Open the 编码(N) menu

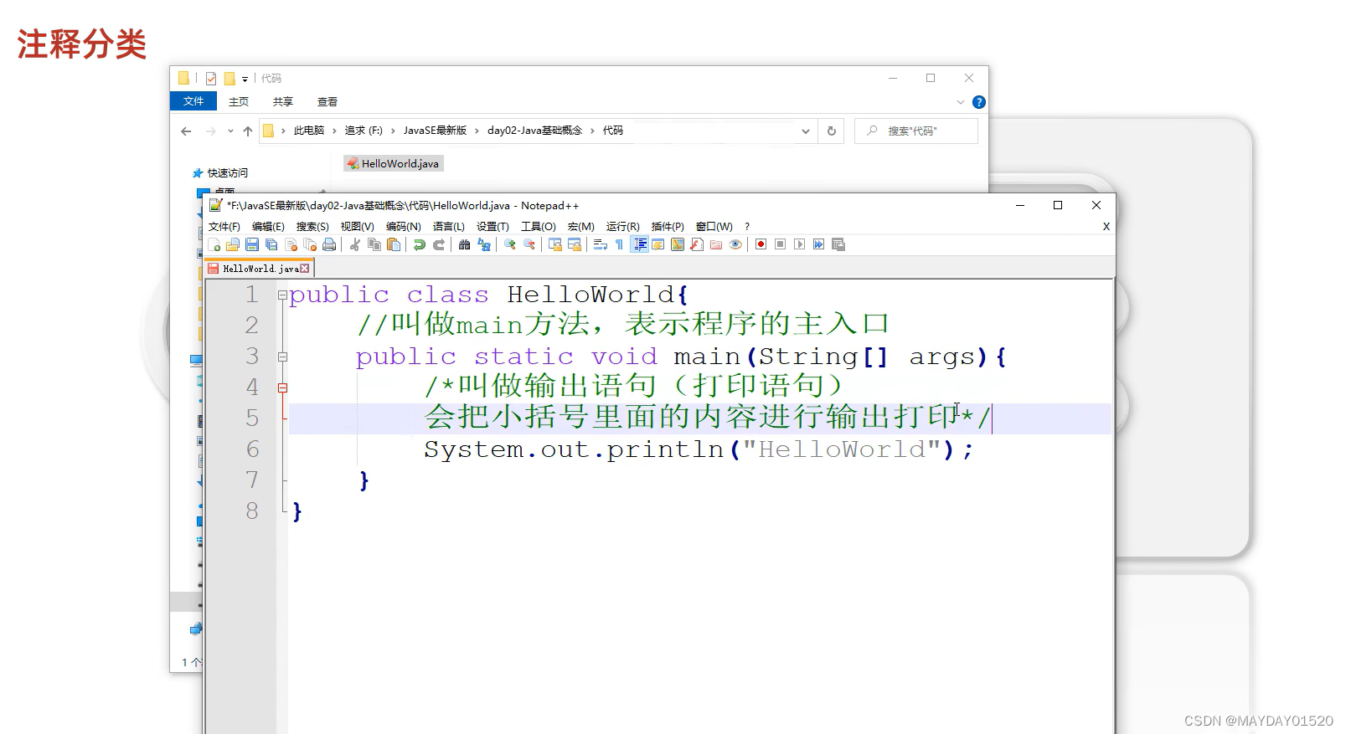click(404, 227)
